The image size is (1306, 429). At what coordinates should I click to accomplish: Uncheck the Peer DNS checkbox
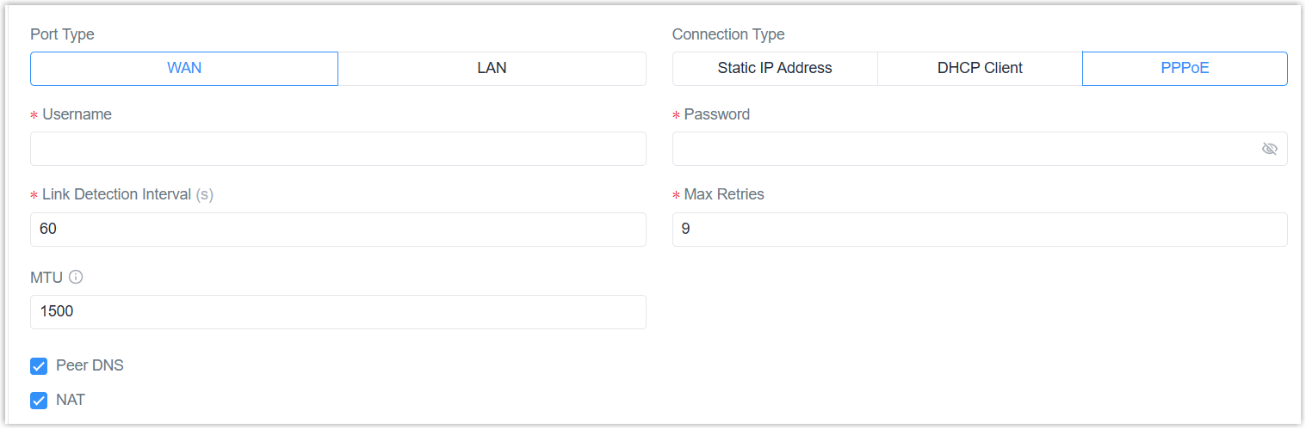(39, 366)
